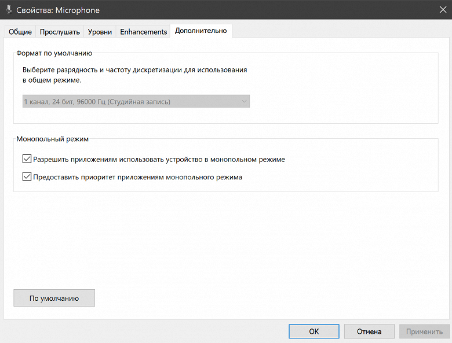Screen dimensions: 452x343
Task: Go to the Уровни tab
Action: pyautogui.click(x=100, y=32)
